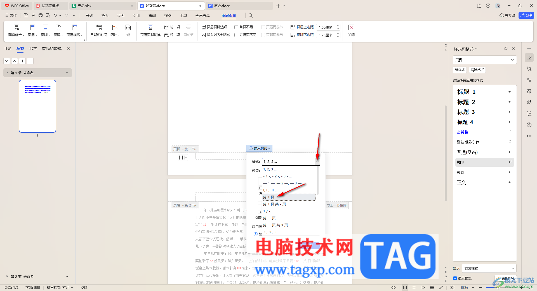537x291 pixels.
Task: Remove a section with the minus button
Action: [x=30, y=61]
